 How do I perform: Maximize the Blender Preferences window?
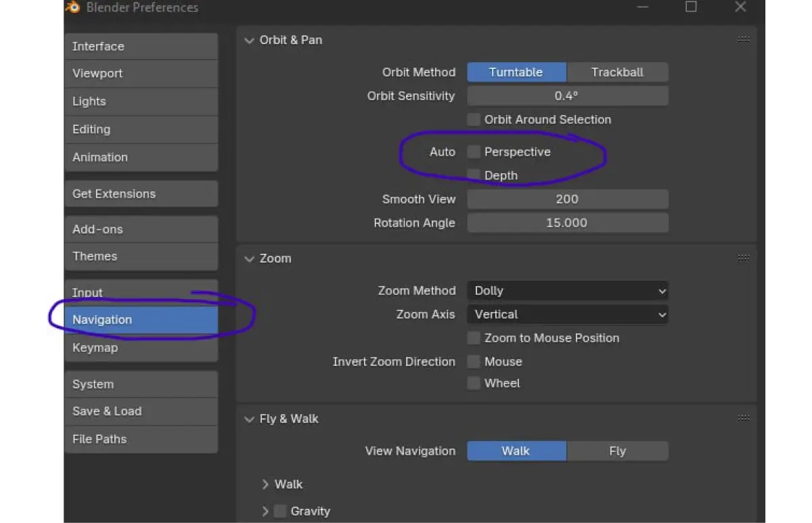point(691,7)
